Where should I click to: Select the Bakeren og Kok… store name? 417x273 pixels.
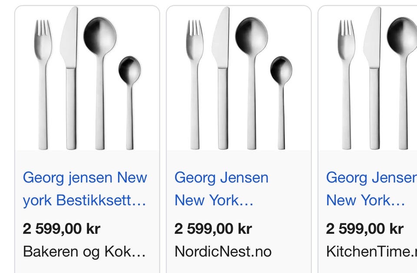tap(84, 252)
